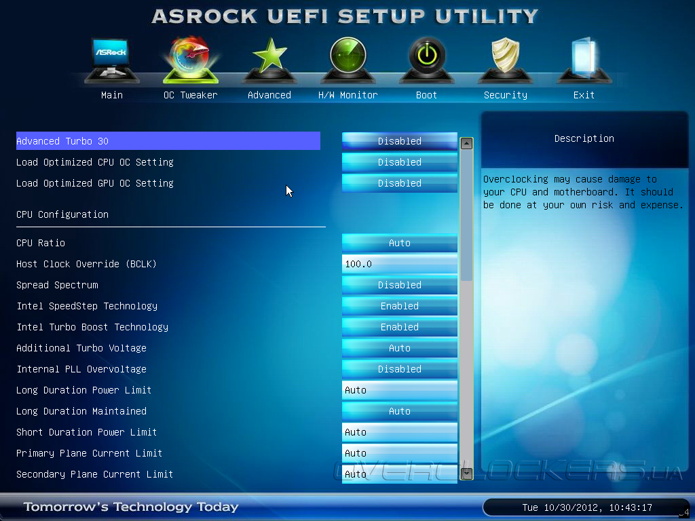Open the Advanced green star icon
Viewport: 695px width, 521px height.
[x=269, y=60]
